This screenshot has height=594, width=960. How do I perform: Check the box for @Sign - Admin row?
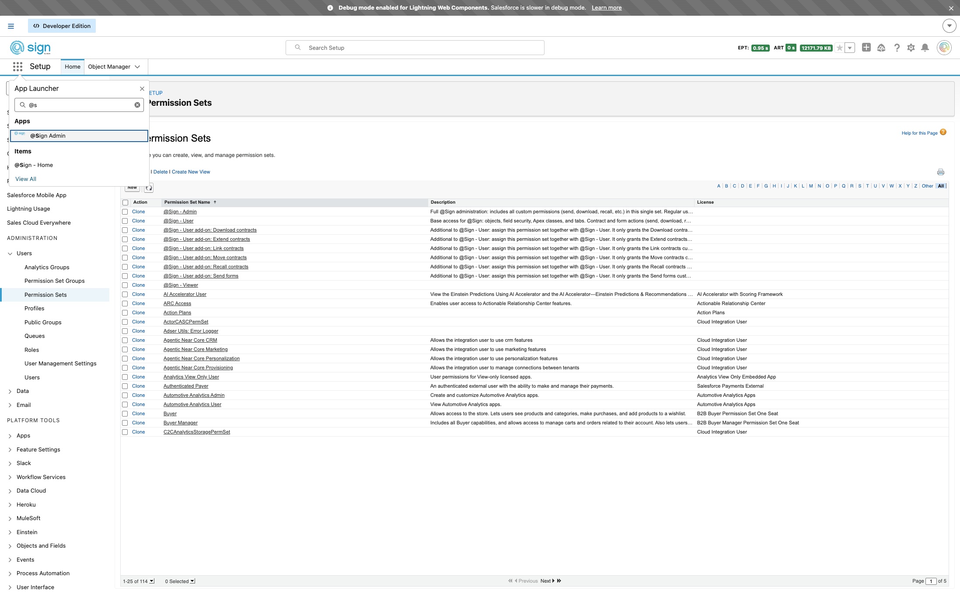(x=125, y=212)
